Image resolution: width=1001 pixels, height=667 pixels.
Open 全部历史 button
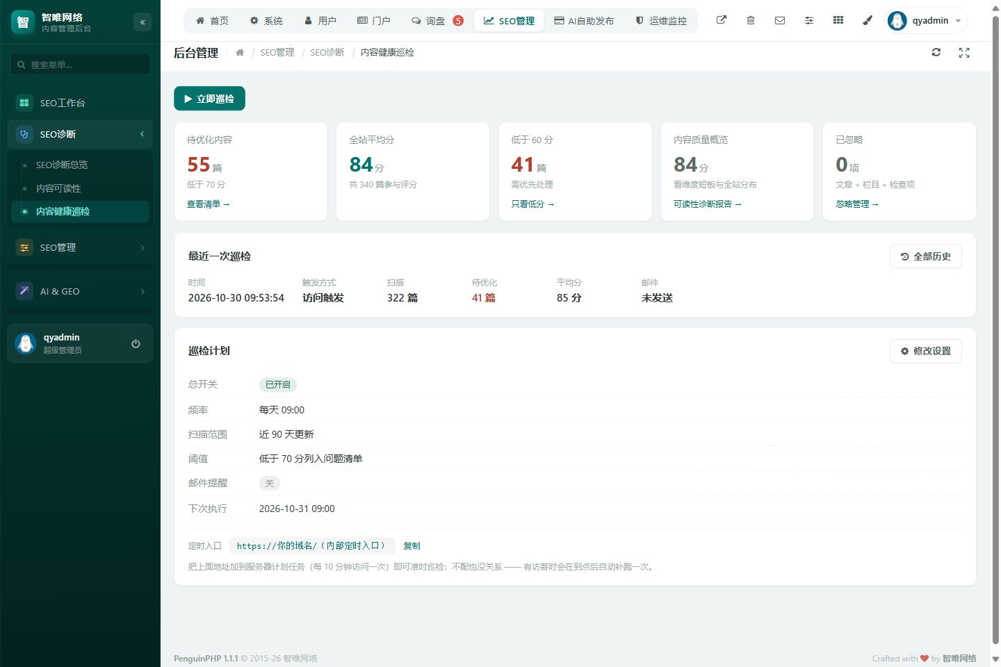click(x=926, y=256)
